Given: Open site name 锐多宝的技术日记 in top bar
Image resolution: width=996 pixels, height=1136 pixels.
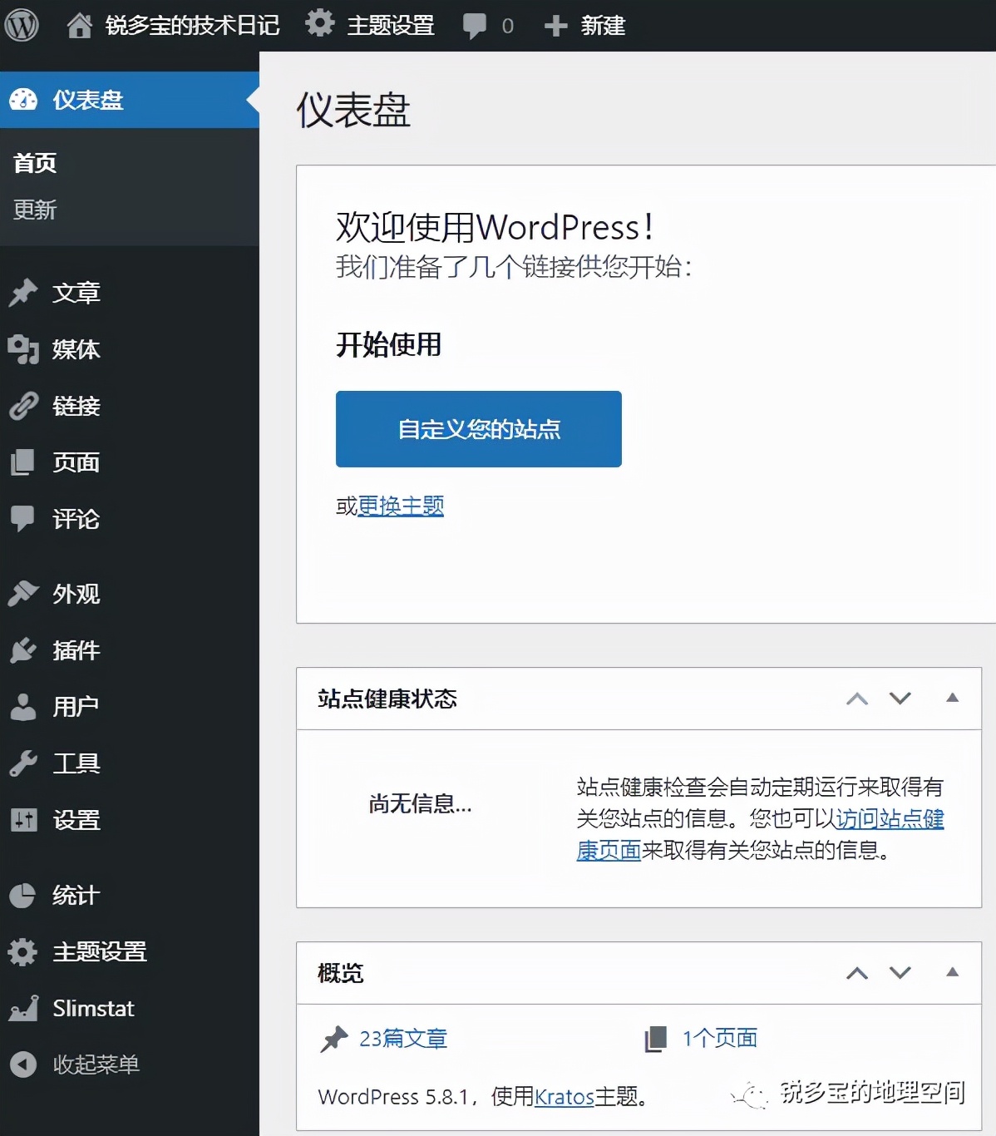Looking at the screenshot, I should 192,26.
